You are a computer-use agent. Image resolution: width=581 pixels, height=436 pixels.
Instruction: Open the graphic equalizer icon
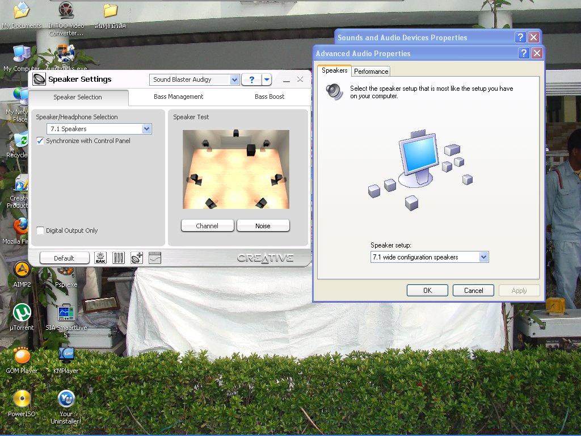[155, 258]
